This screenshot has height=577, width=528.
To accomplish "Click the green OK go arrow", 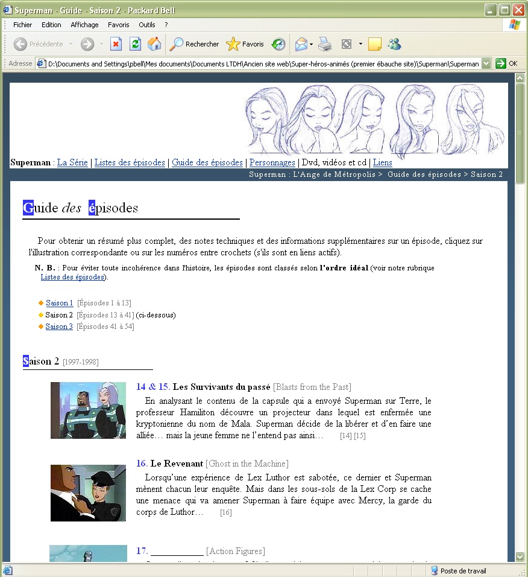I will [500, 63].
